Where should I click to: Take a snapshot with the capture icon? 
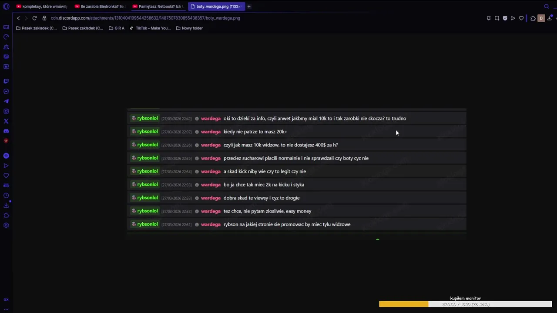click(x=497, y=18)
